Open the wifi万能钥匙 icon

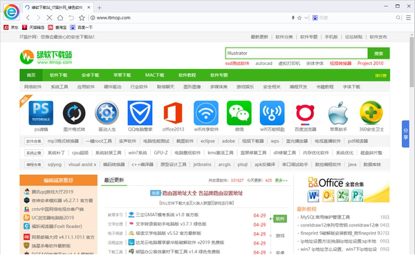(x=272, y=113)
